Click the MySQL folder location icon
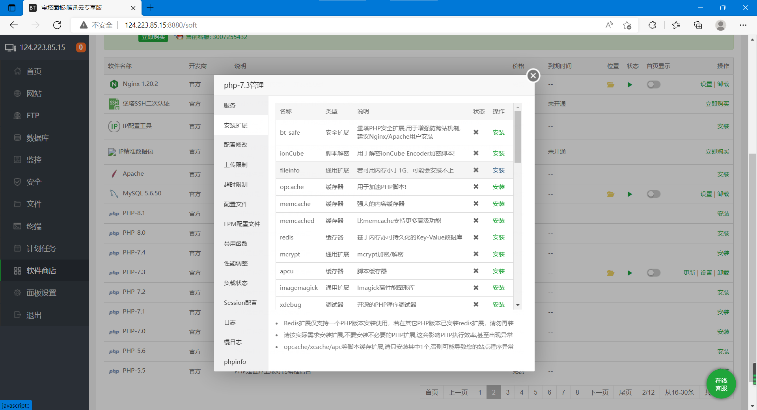 pyautogui.click(x=610, y=194)
